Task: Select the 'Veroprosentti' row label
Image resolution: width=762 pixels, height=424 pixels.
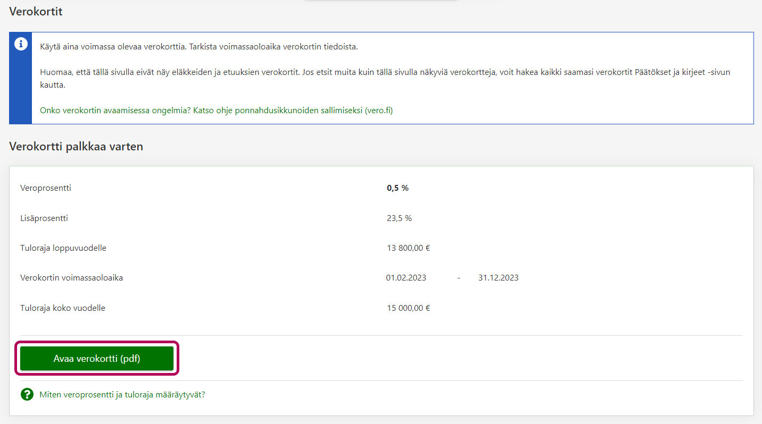Action: click(x=45, y=188)
